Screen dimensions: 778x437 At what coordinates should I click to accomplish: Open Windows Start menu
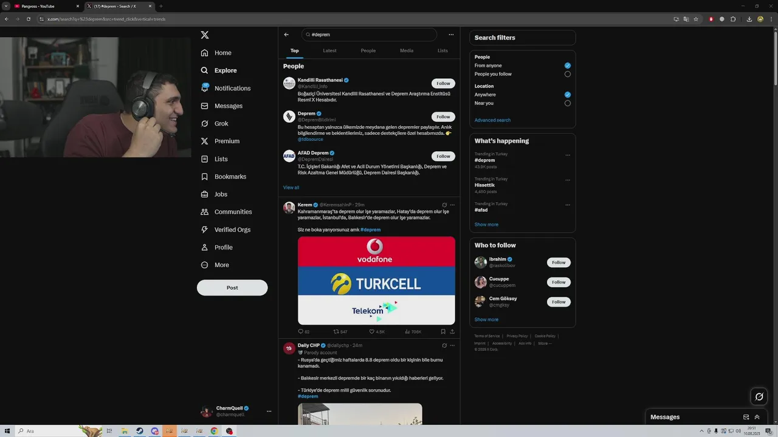7,431
